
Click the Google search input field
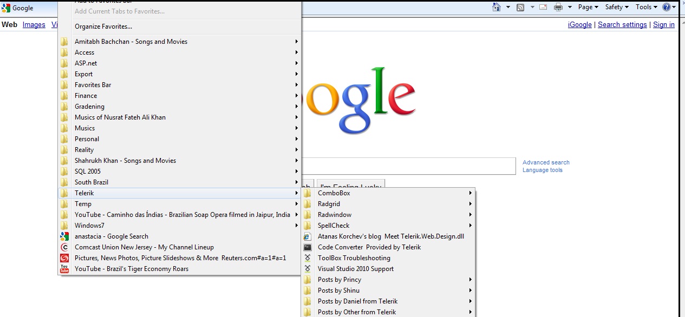coord(408,167)
